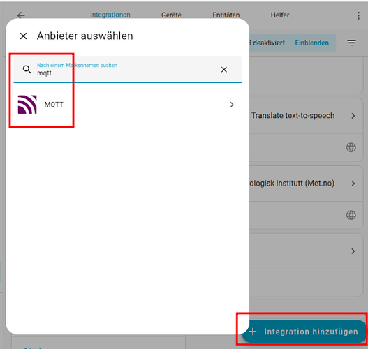This screenshot has width=368, height=349.
Task: Click Einblenden to show disabled integrations
Action: click(311, 43)
